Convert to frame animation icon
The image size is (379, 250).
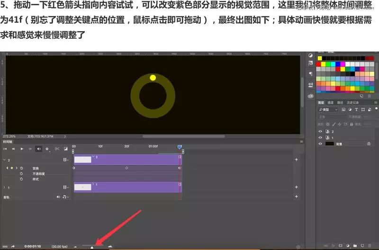click(5, 247)
